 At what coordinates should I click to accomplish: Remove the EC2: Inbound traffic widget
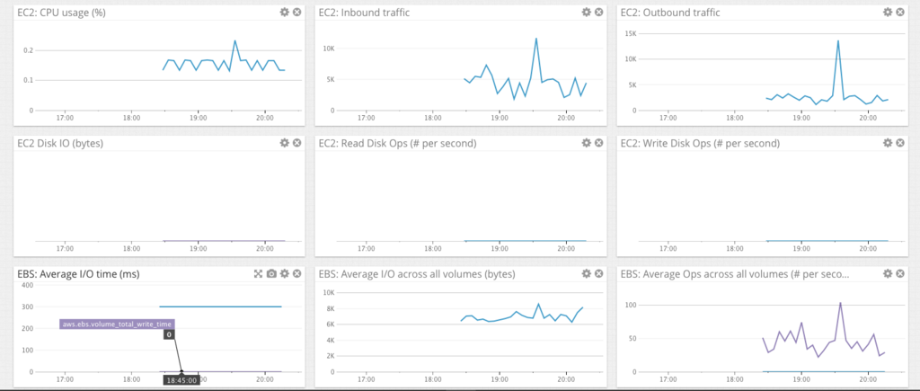point(598,13)
